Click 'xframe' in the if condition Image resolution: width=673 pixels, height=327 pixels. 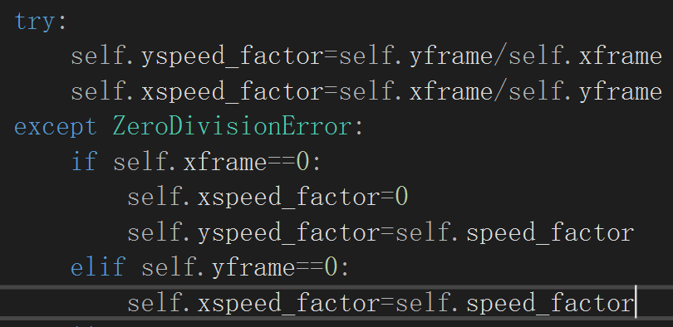click(225, 162)
